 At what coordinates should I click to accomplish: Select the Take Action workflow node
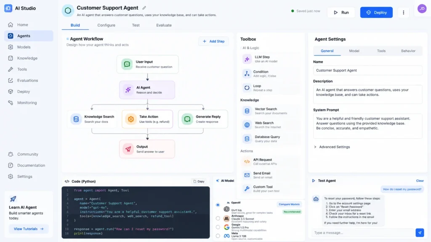(x=147, y=119)
